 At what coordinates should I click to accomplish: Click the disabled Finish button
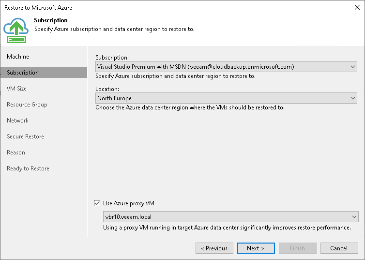(297, 248)
